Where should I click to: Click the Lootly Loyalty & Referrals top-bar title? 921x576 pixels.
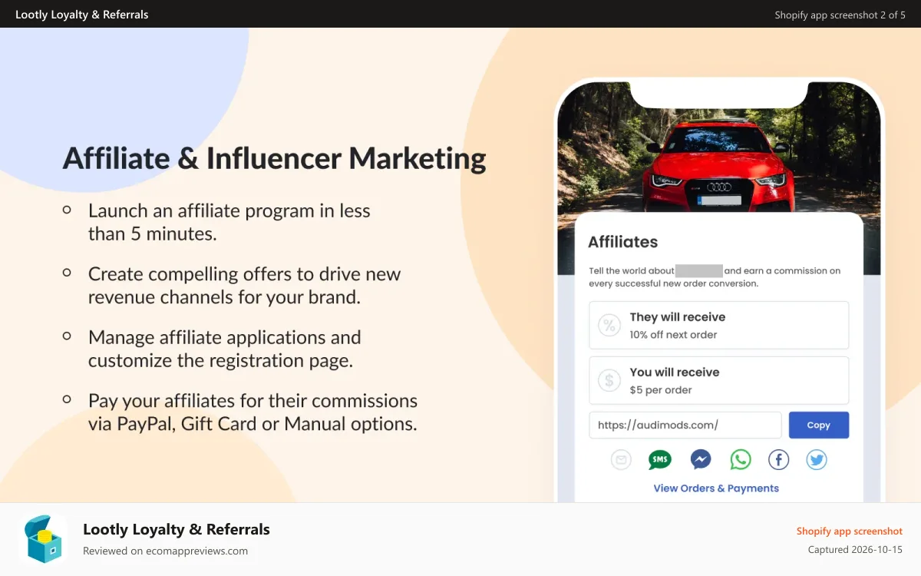[82, 15]
